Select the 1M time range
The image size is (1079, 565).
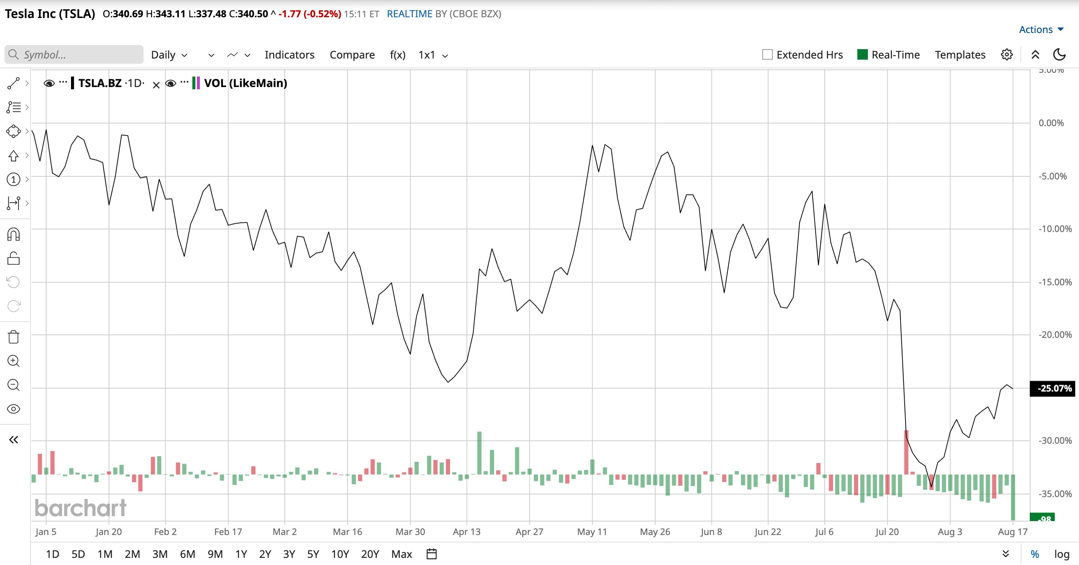click(x=105, y=554)
